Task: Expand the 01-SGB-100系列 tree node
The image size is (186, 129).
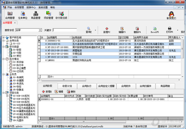Action: point(7,96)
